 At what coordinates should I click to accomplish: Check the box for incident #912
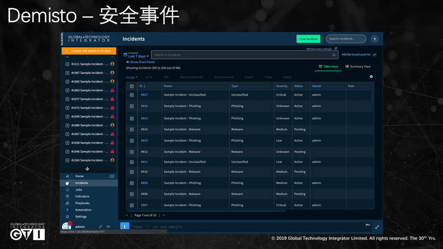point(132,152)
